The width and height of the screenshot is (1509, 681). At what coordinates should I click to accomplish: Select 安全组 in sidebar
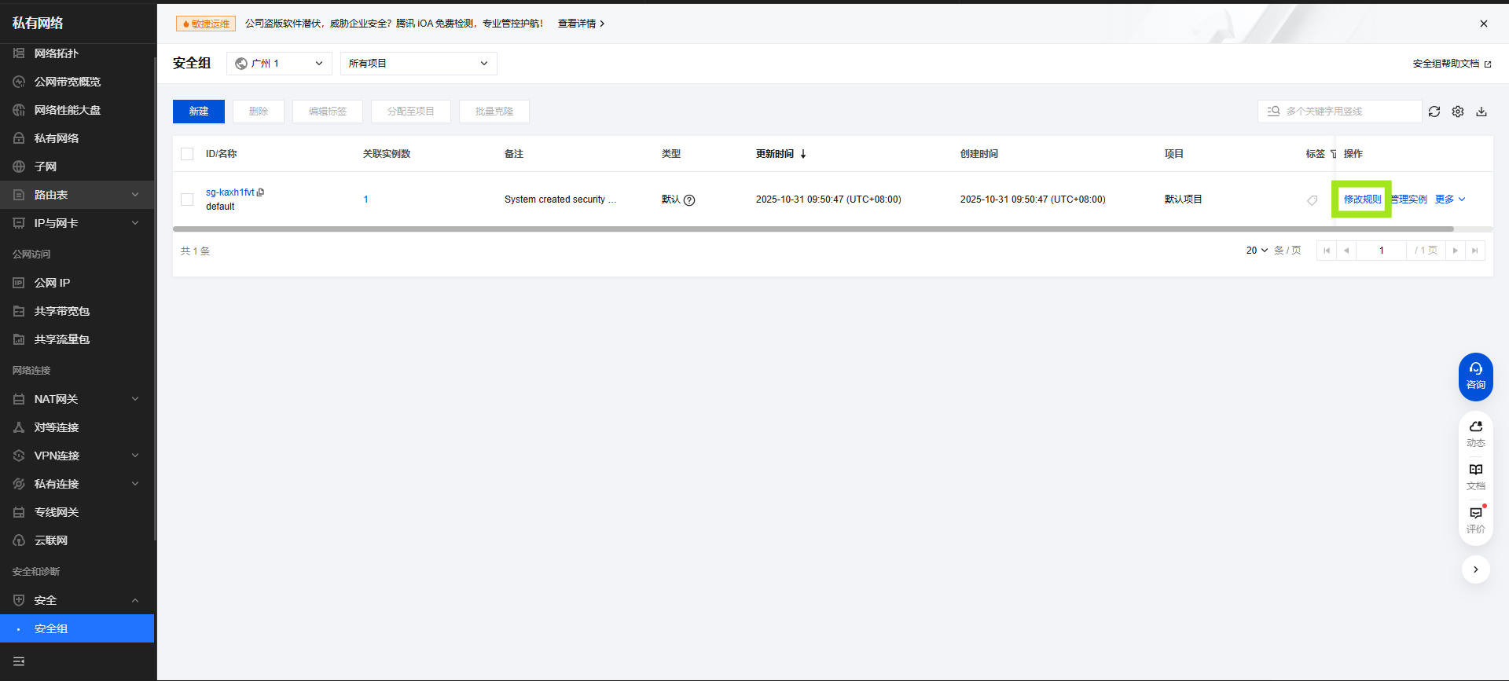tap(77, 628)
